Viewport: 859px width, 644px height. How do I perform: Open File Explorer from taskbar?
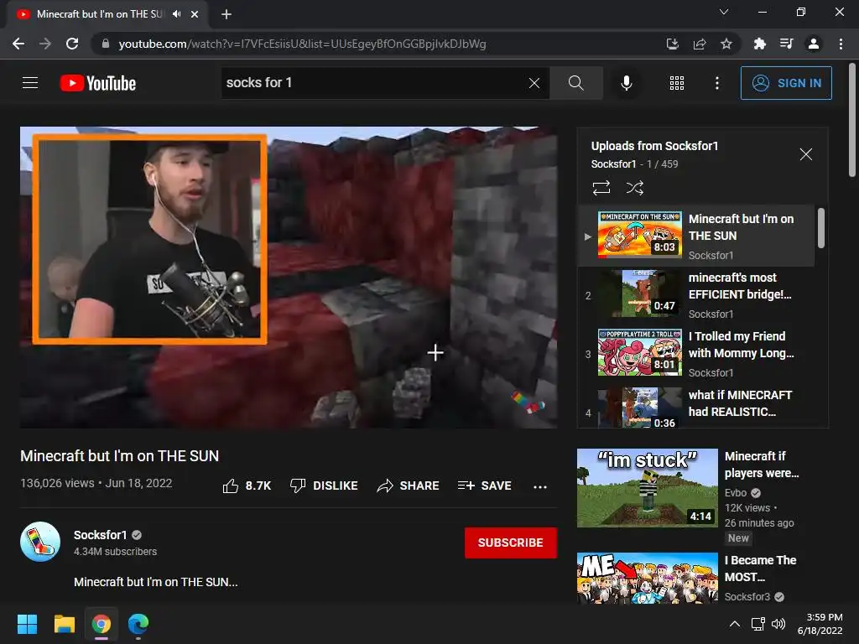[x=64, y=624]
